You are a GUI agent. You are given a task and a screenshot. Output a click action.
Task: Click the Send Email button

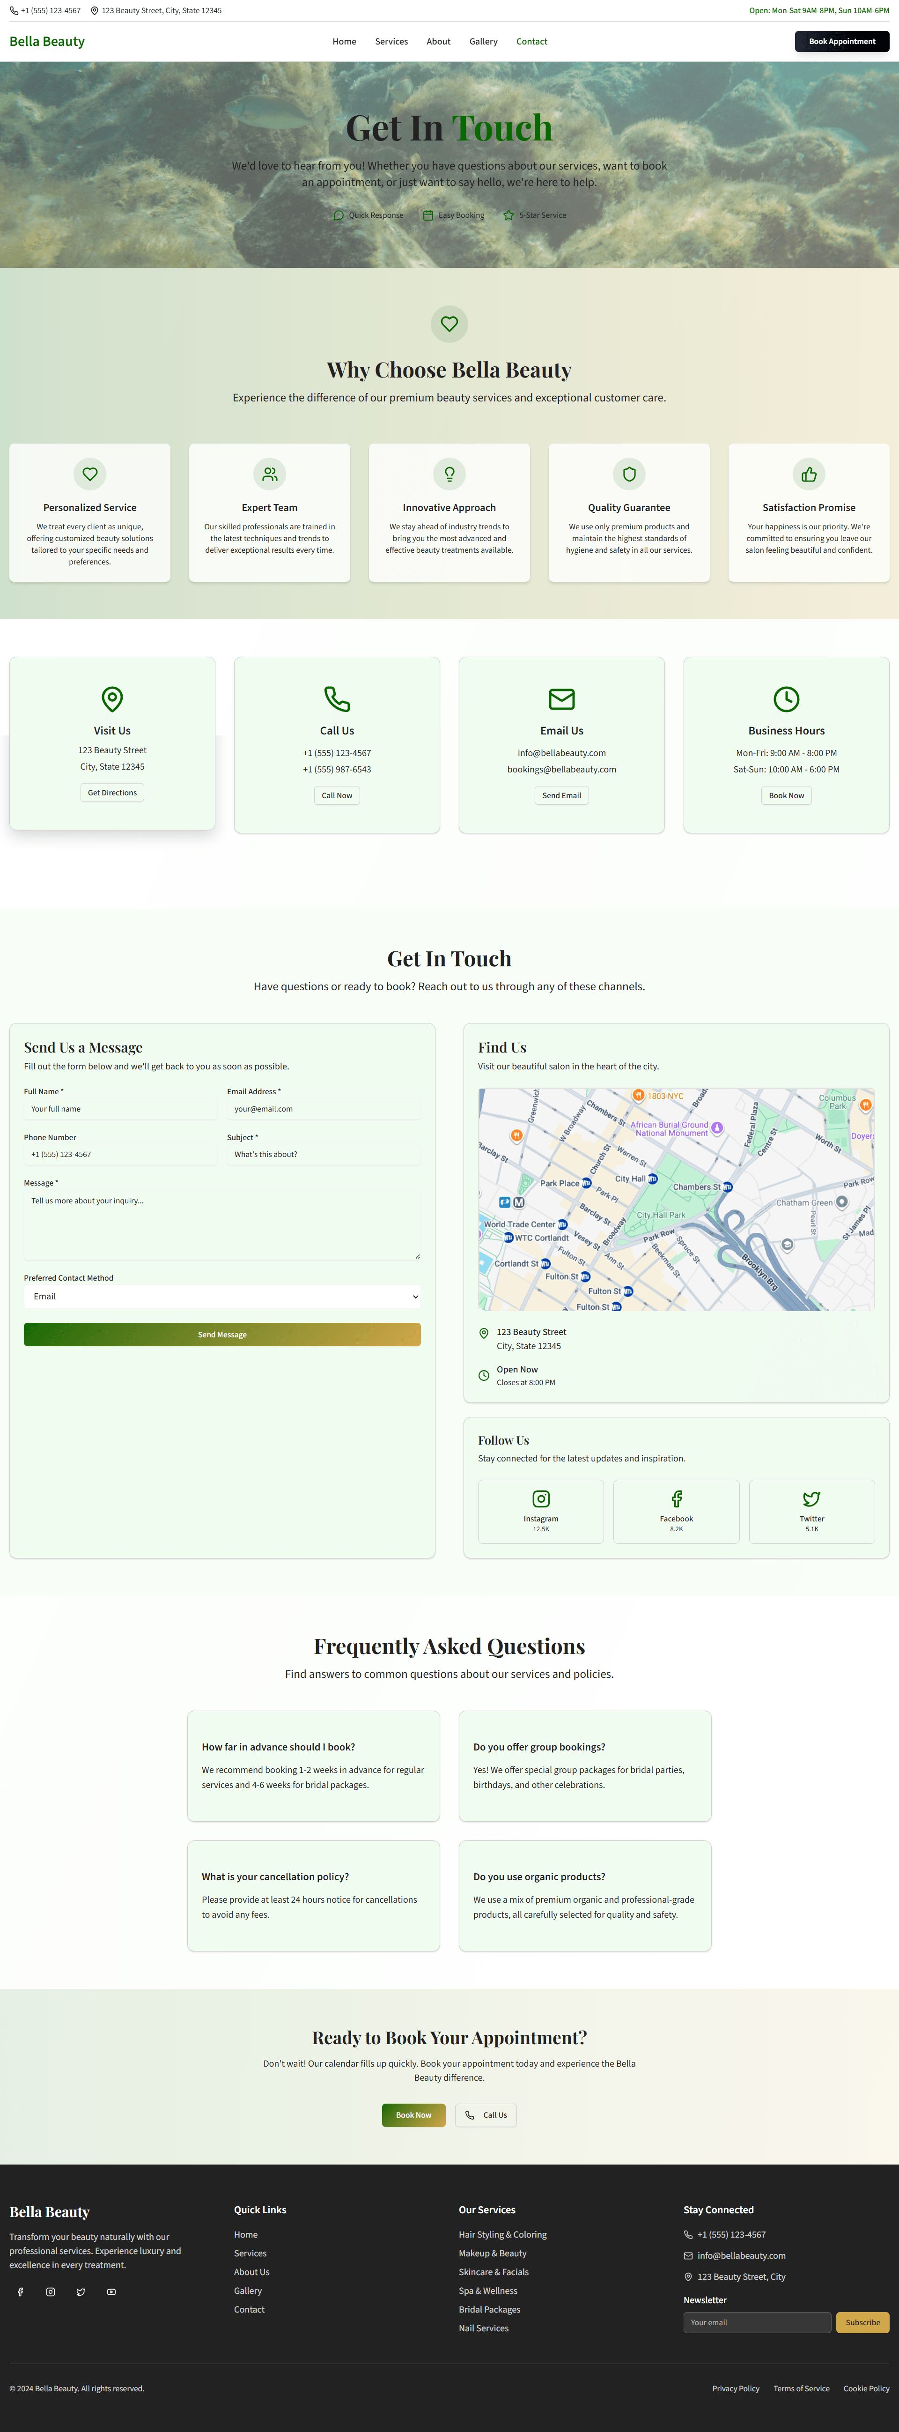561,796
